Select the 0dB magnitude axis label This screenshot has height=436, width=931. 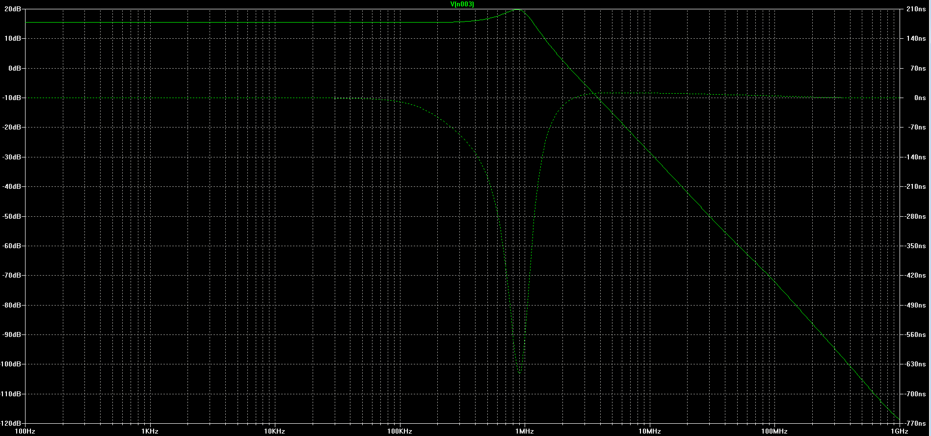[14, 68]
